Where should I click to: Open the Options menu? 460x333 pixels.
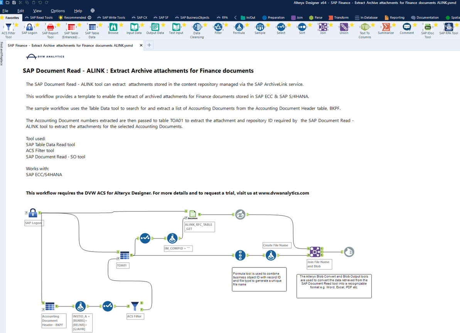(x=58, y=11)
